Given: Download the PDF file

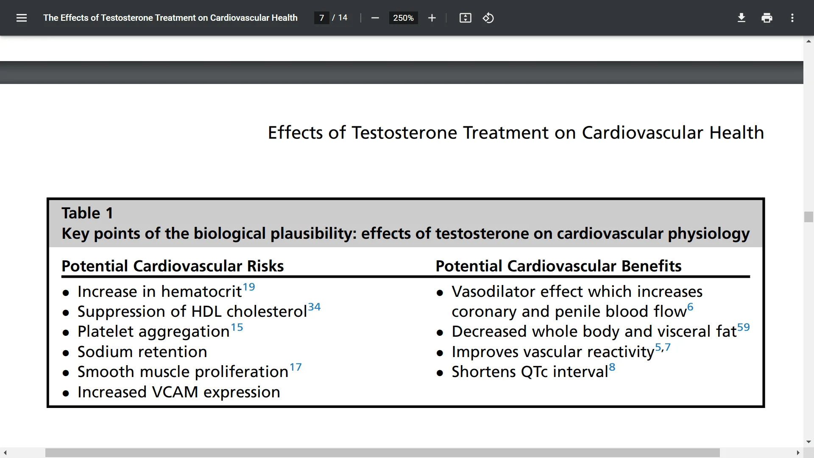Looking at the screenshot, I should pos(741,18).
